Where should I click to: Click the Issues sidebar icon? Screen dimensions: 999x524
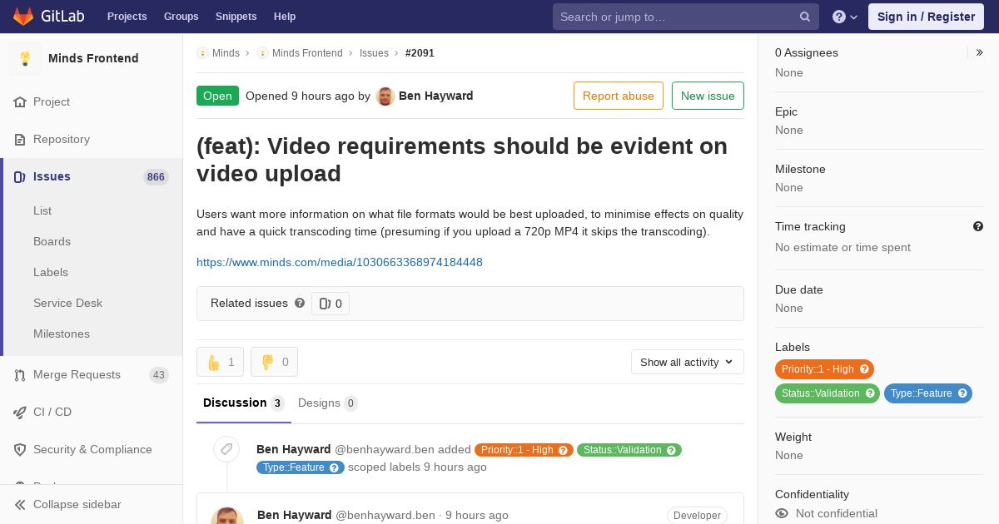[x=20, y=176]
